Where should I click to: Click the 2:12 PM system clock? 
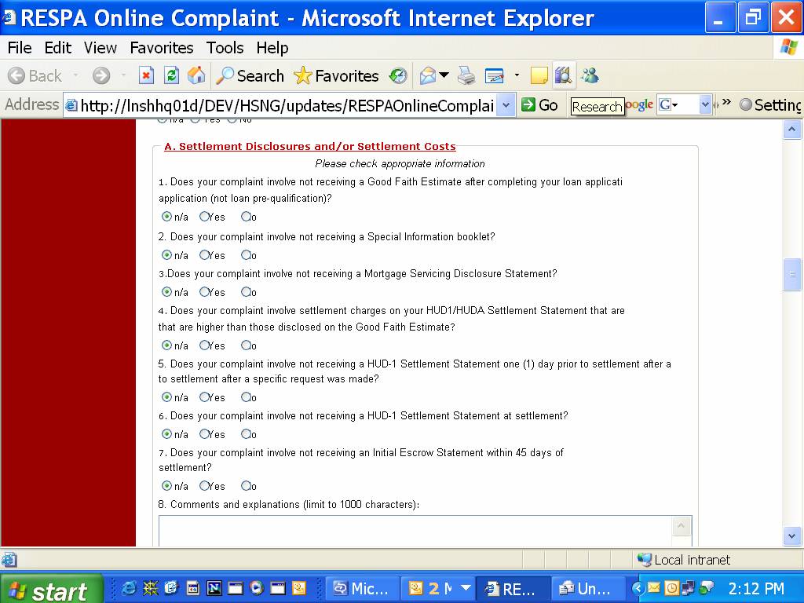(756, 589)
